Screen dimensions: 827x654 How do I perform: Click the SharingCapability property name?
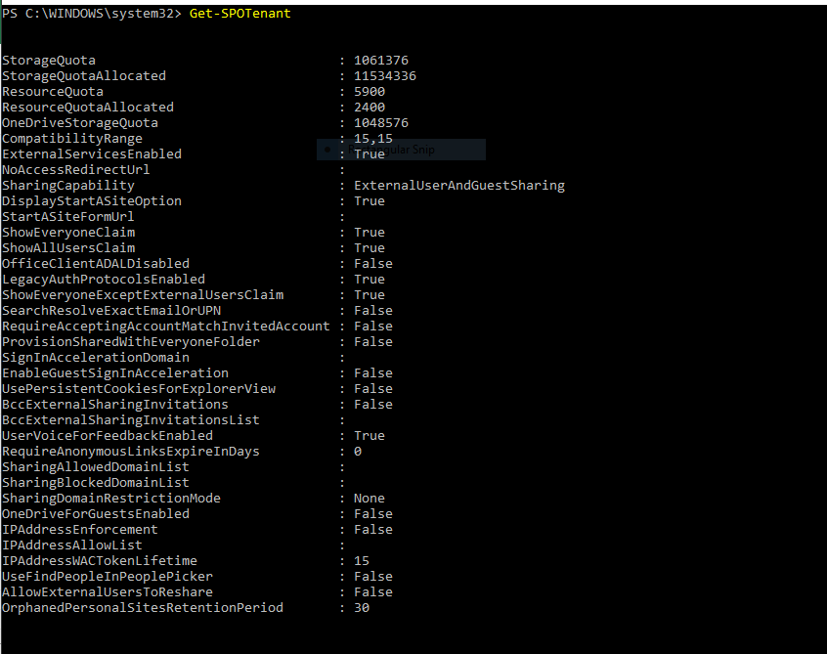(x=68, y=186)
